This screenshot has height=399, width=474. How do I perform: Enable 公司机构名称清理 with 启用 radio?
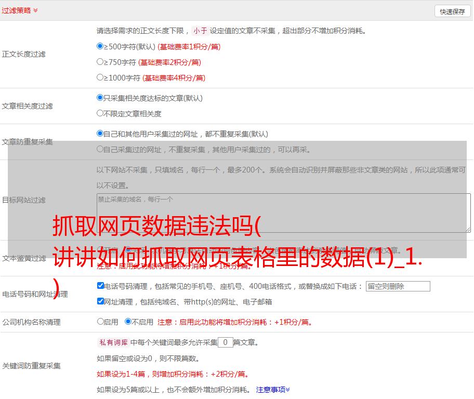(x=101, y=322)
